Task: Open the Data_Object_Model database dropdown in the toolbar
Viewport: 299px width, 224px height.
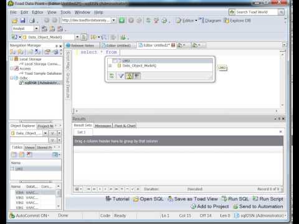Action: [x=77, y=37]
